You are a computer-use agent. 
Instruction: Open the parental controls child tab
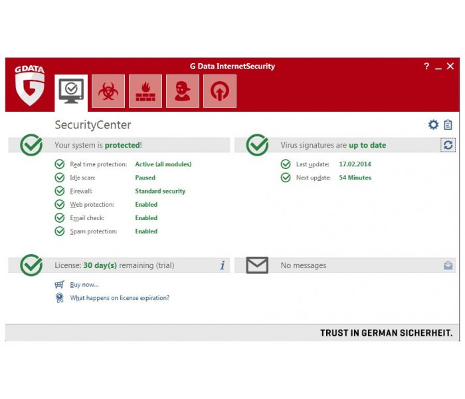183,91
